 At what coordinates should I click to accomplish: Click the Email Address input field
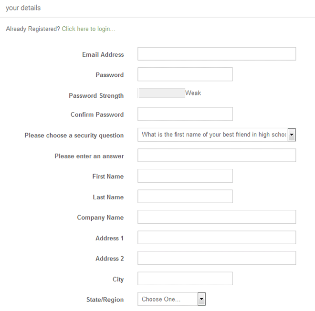coord(217,54)
